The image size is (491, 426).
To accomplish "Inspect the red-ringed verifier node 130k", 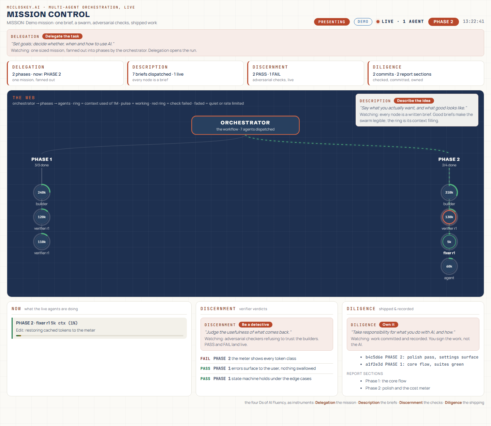I will click(449, 217).
